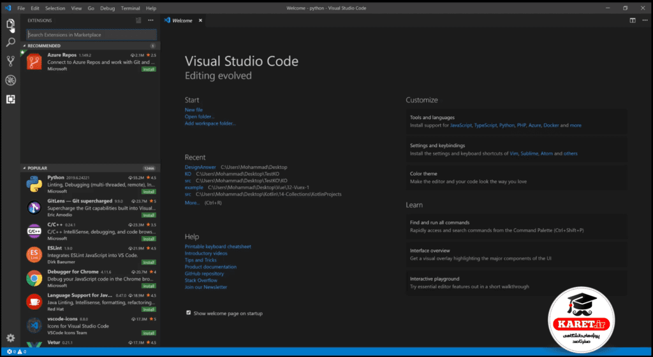Image resolution: width=653 pixels, height=357 pixels.
Task: Open Stack Overflow link
Action: (201, 280)
